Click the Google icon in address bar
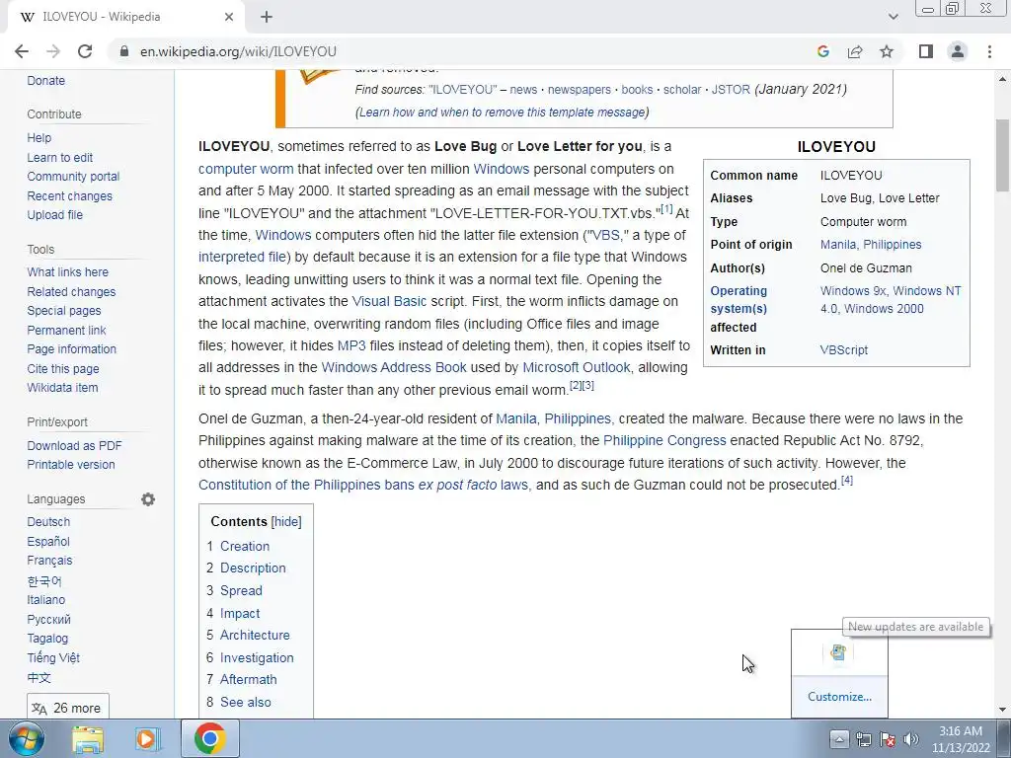The height and width of the screenshot is (758, 1011). [x=822, y=51]
